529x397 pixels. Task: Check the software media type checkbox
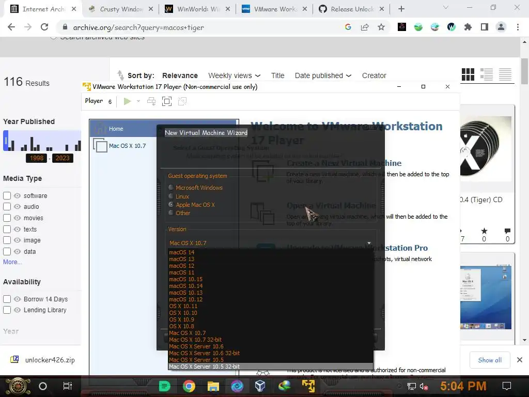coord(7,196)
